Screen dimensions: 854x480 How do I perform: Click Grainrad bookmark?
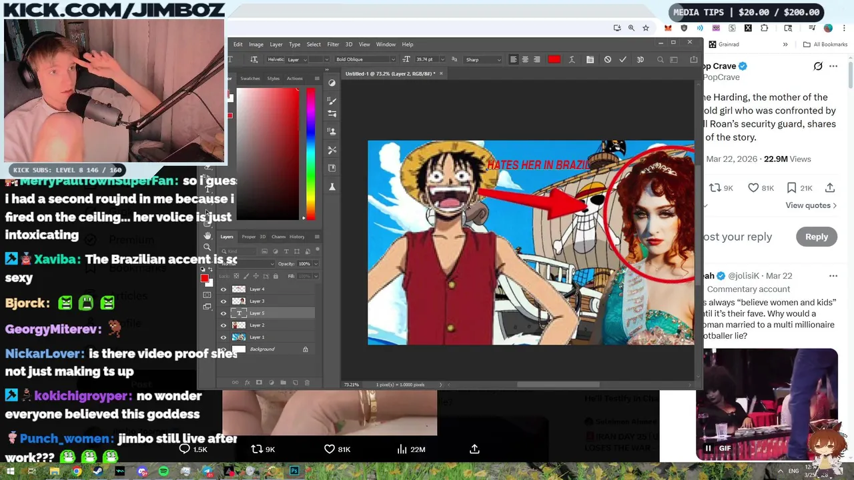(724, 45)
